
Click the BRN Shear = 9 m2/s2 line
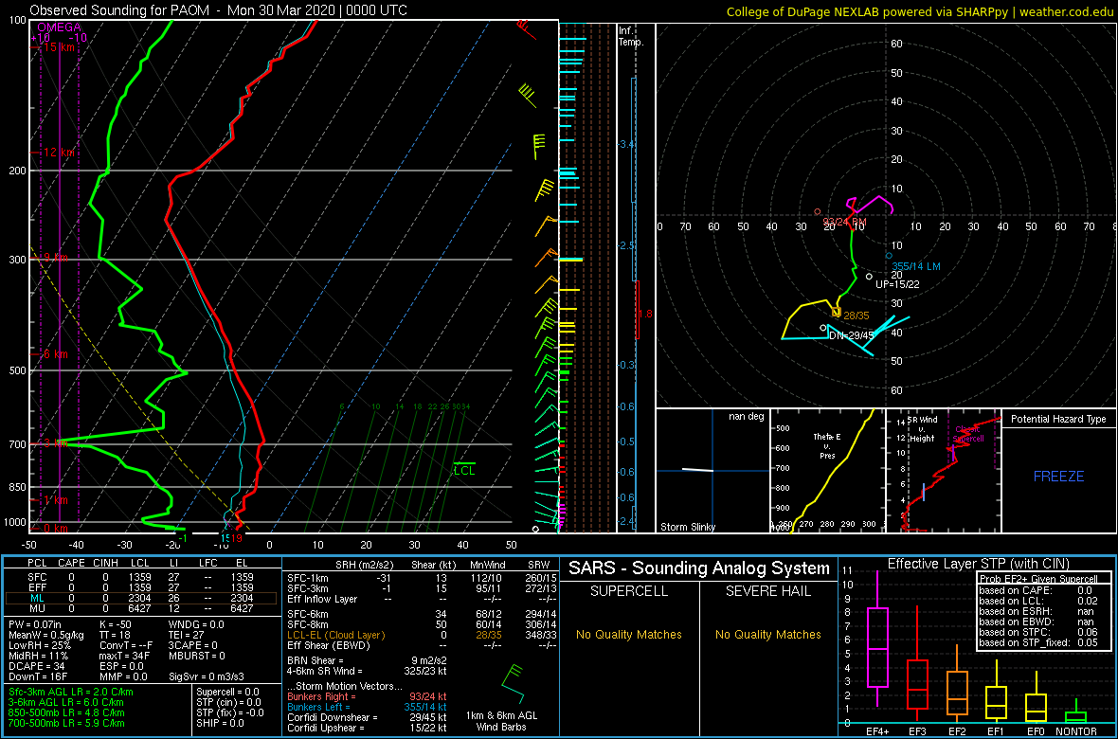coord(368,659)
